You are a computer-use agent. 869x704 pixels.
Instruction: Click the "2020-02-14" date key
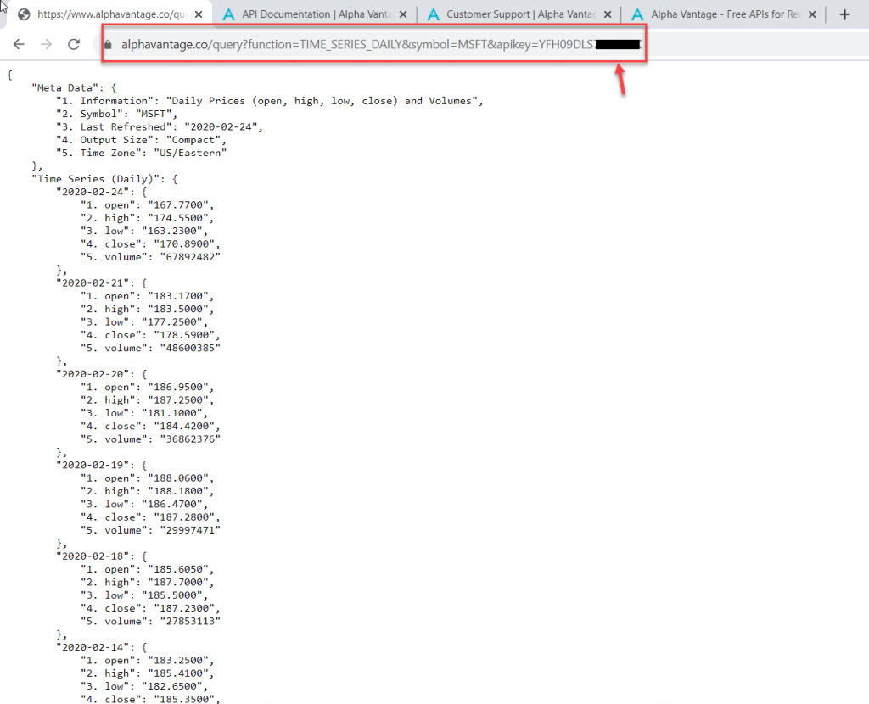coord(95,647)
